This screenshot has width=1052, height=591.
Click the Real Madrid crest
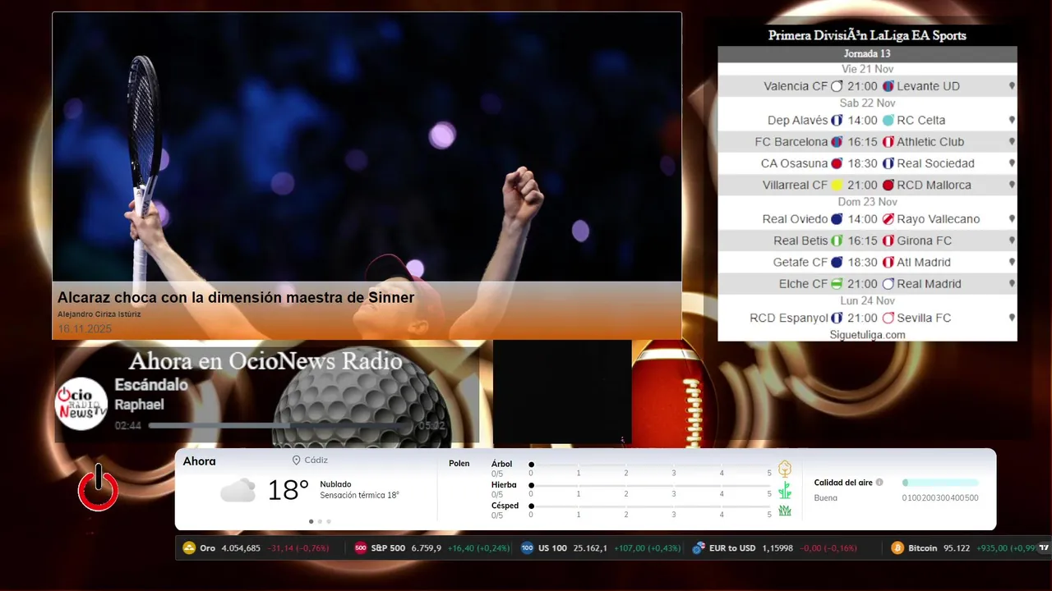[x=888, y=284]
